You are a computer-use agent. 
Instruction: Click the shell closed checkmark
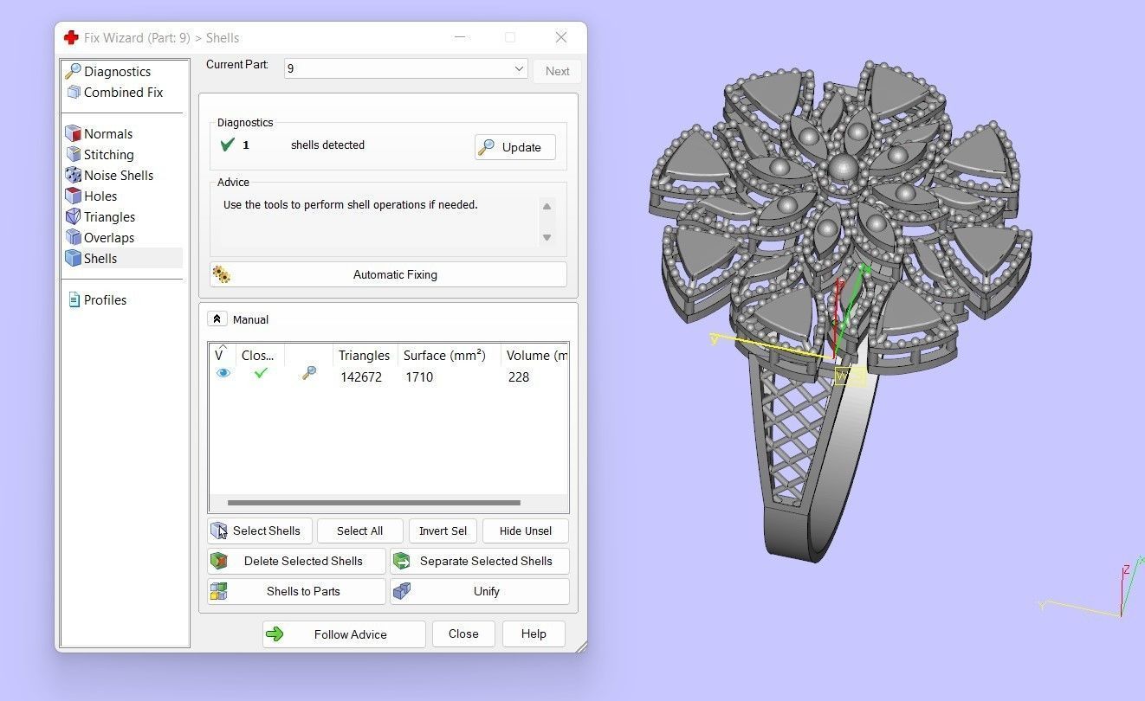[261, 373]
